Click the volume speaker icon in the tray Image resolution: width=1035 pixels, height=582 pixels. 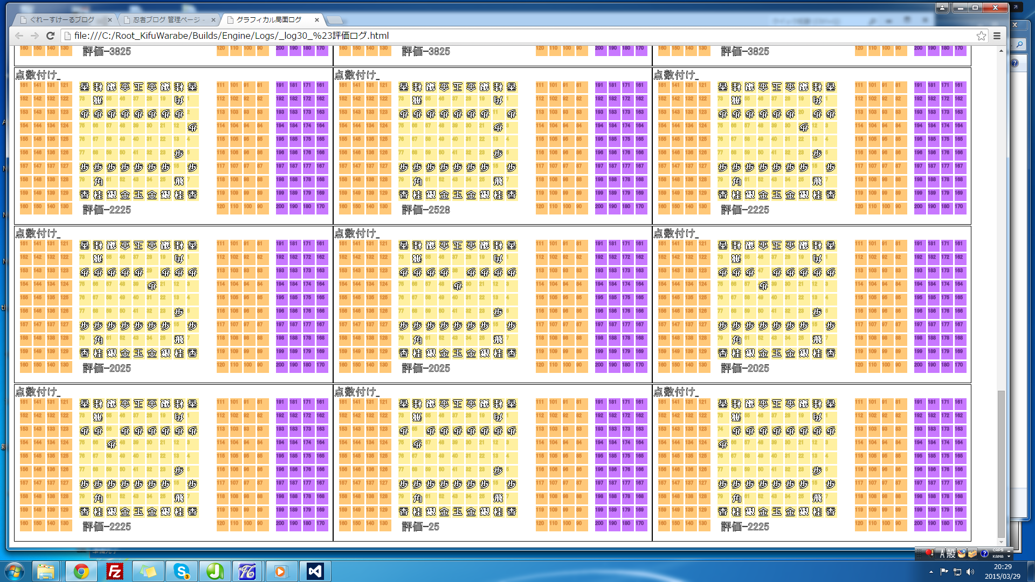point(971,572)
